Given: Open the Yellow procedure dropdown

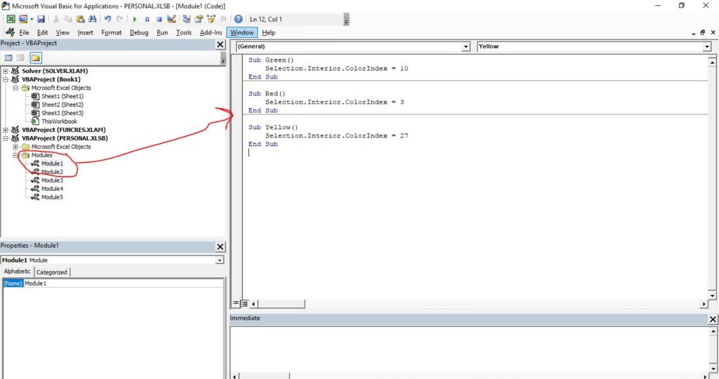Looking at the screenshot, I should (706, 46).
